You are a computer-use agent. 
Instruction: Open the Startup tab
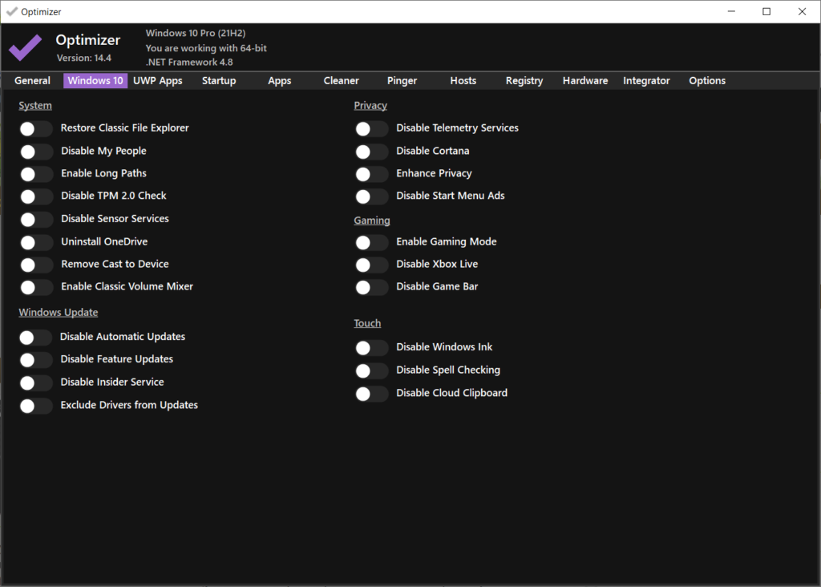(219, 81)
